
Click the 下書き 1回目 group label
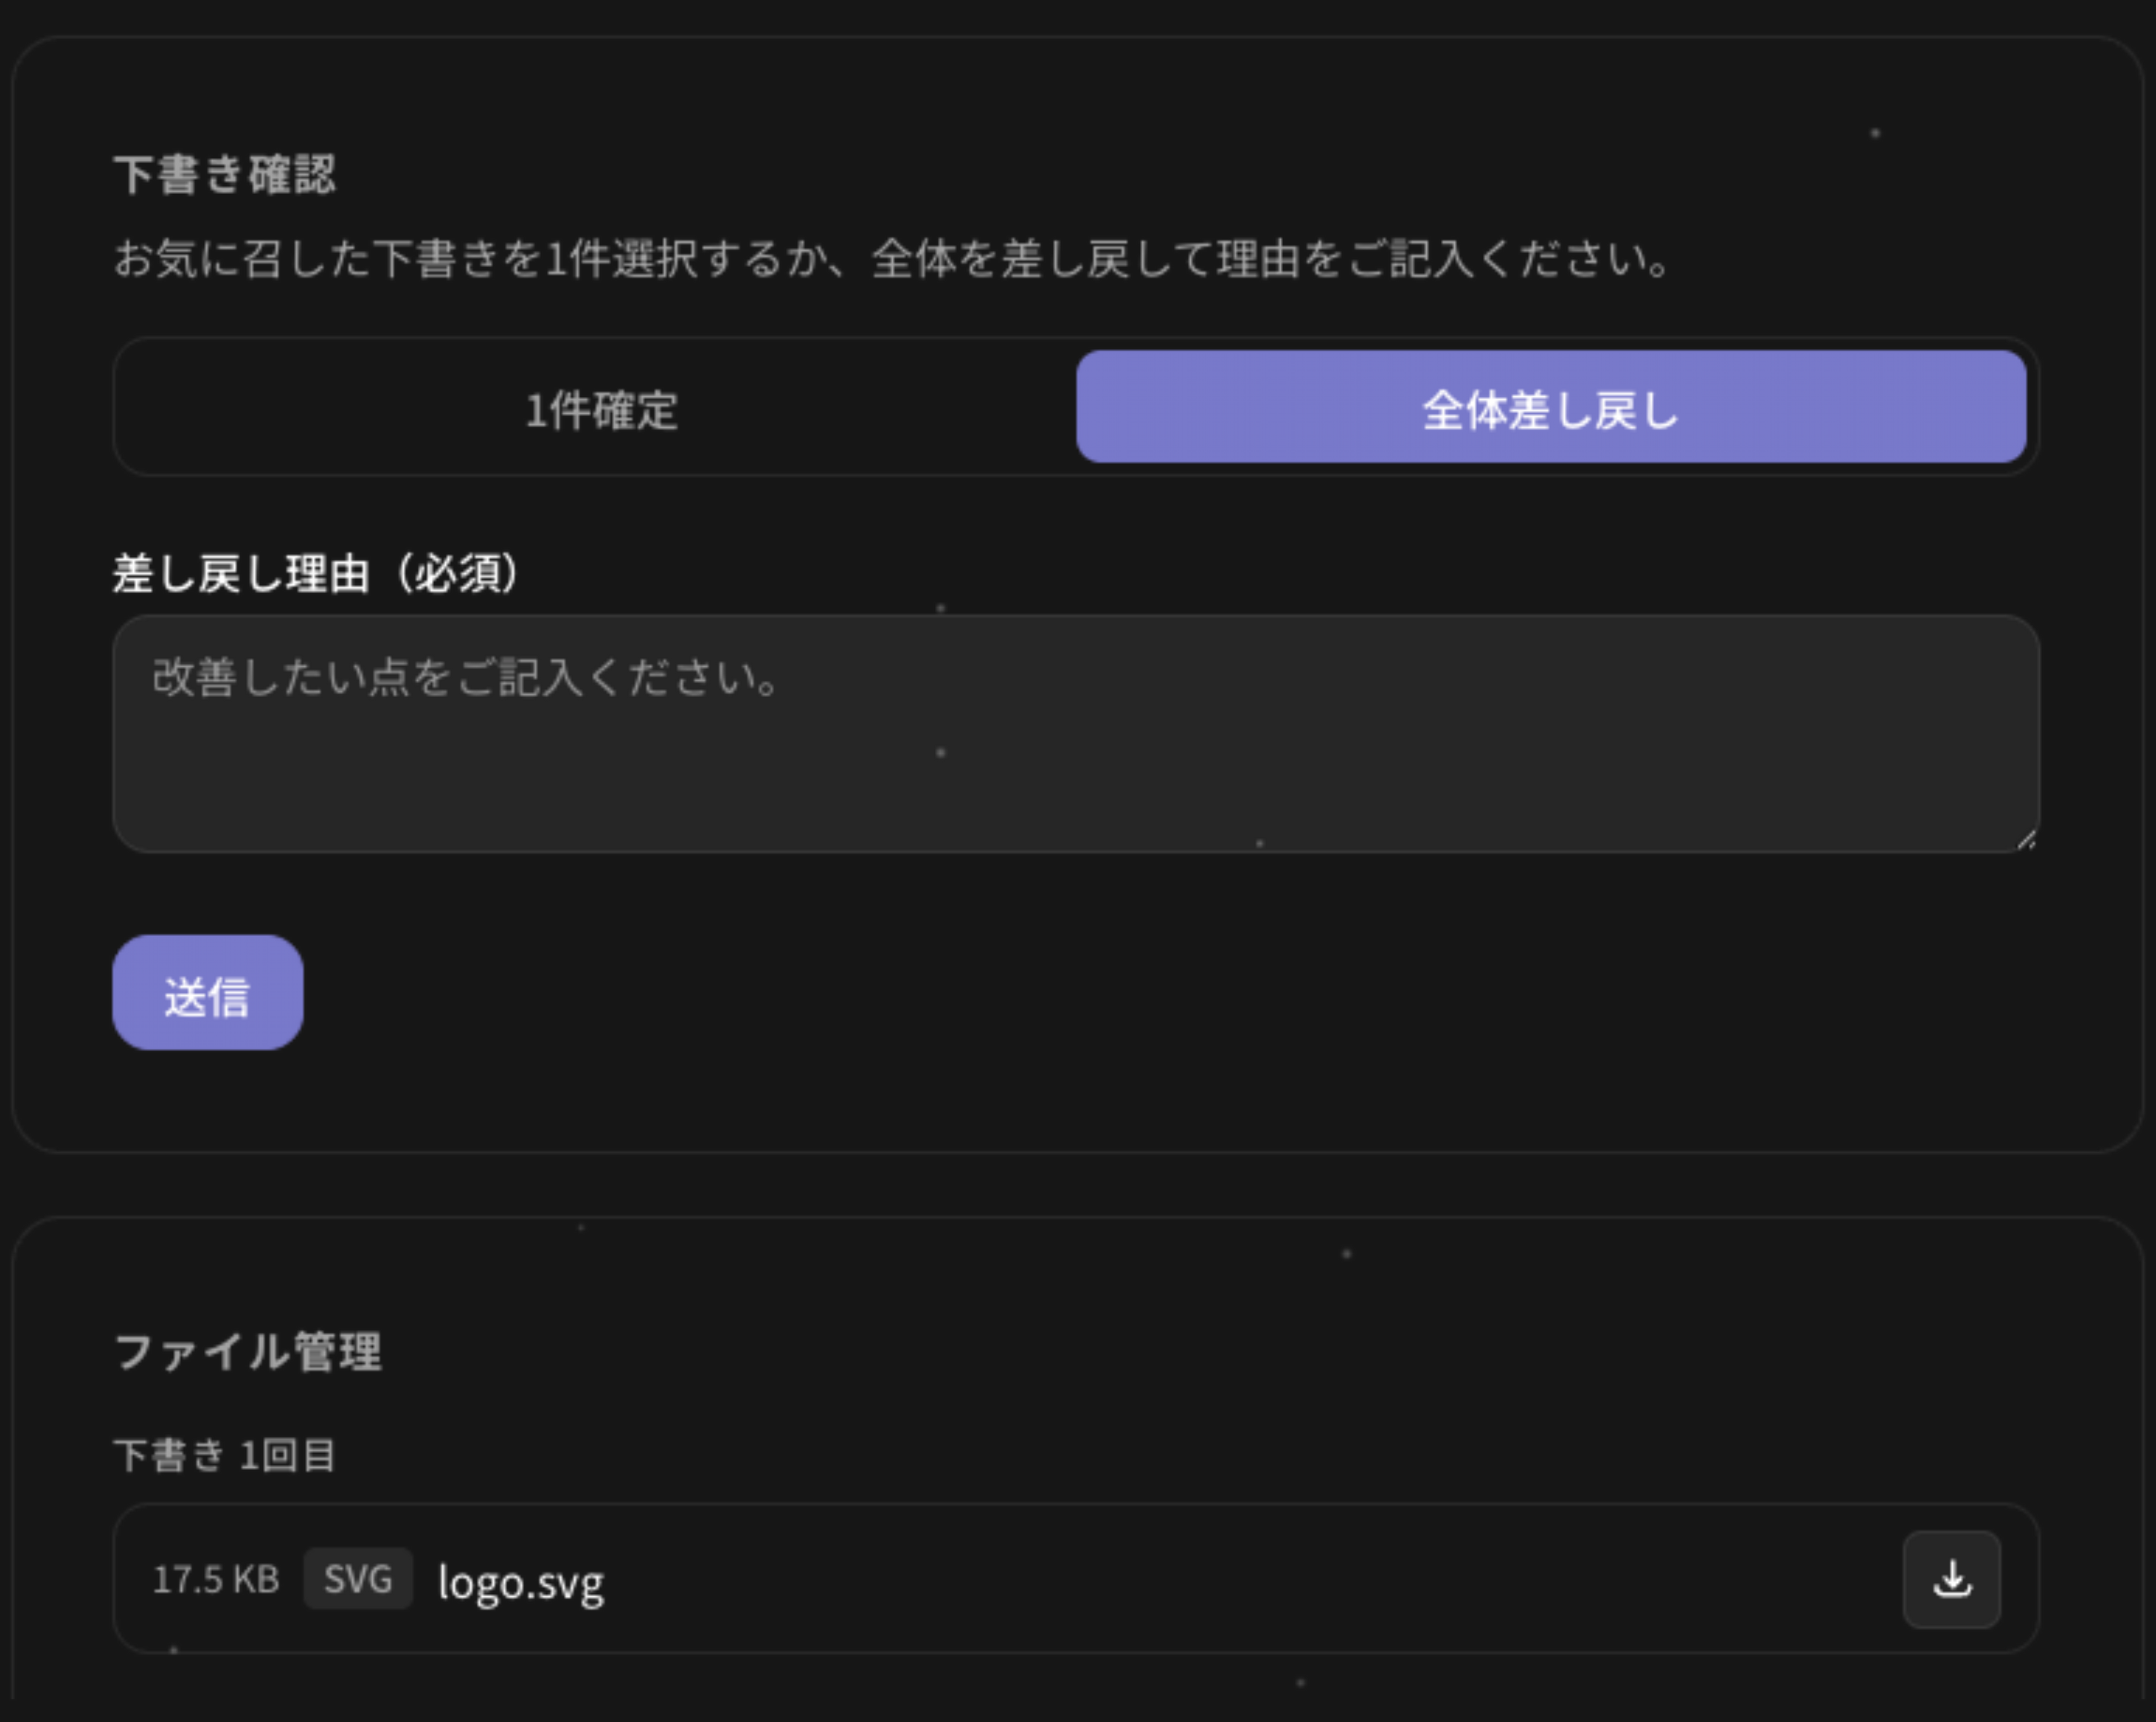pyautogui.click(x=225, y=1454)
